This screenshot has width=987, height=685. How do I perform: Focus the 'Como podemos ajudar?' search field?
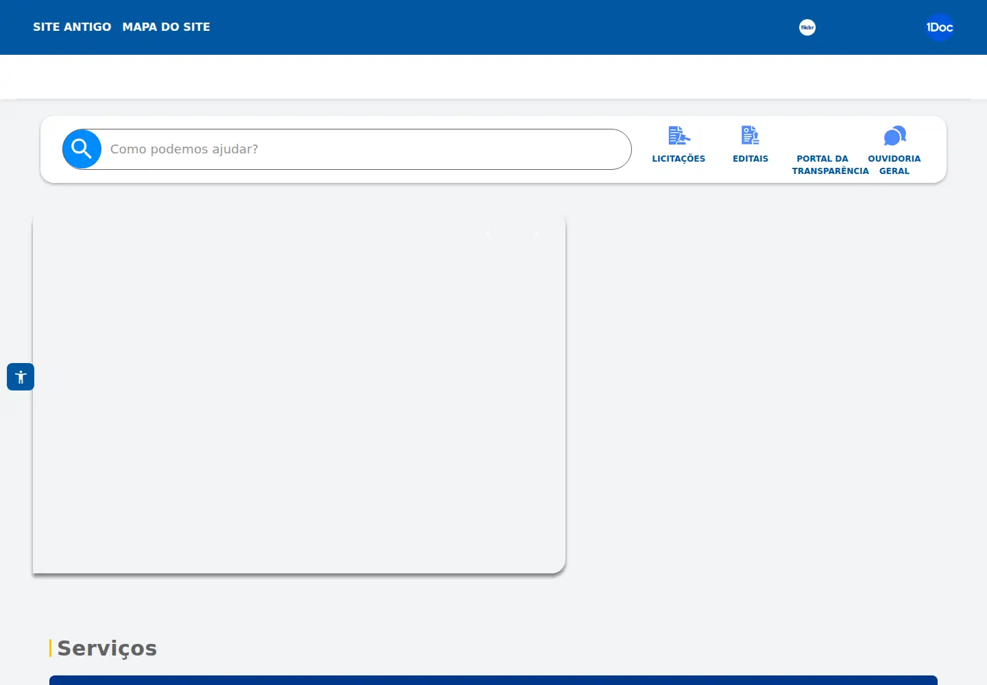click(367, 149)
